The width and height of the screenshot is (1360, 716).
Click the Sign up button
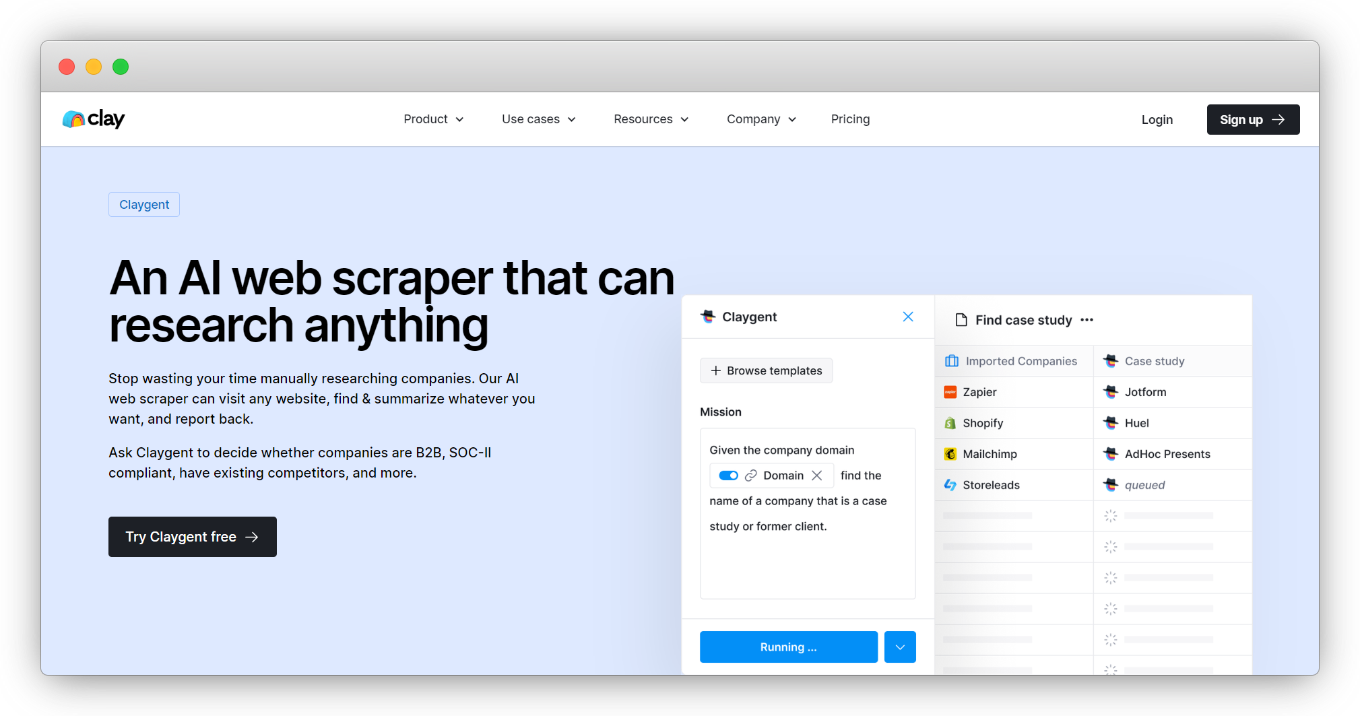pyautogui.click(x=1253, y=120)
